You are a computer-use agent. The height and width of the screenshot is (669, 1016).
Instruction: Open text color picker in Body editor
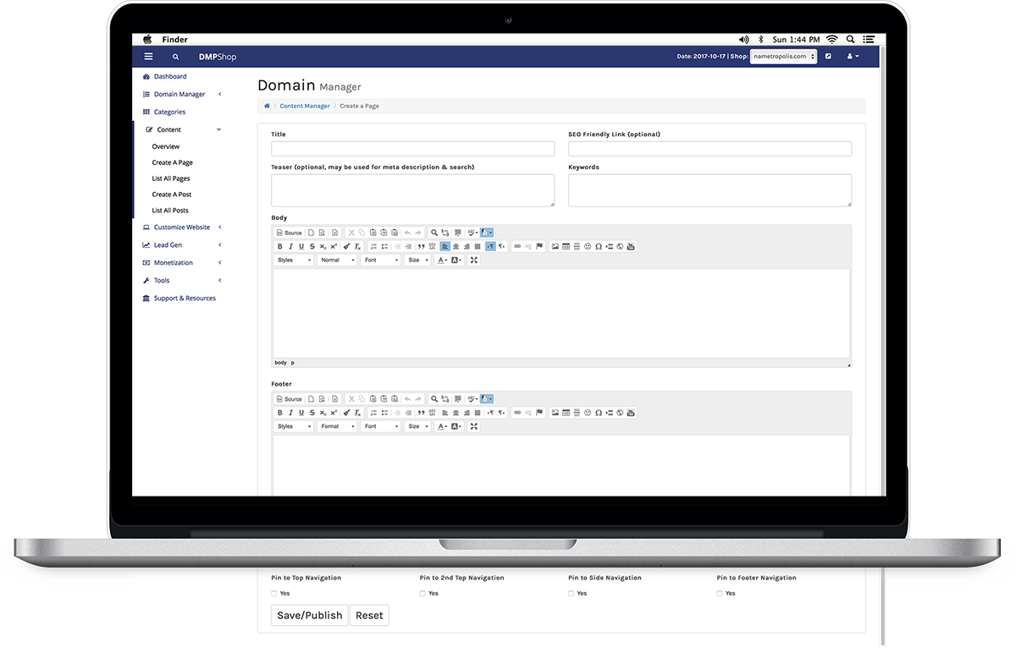(442, 260)
